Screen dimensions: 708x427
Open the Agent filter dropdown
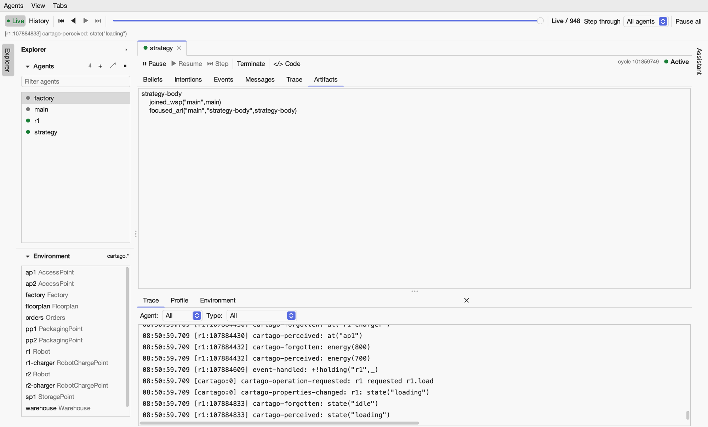[182, 315]
